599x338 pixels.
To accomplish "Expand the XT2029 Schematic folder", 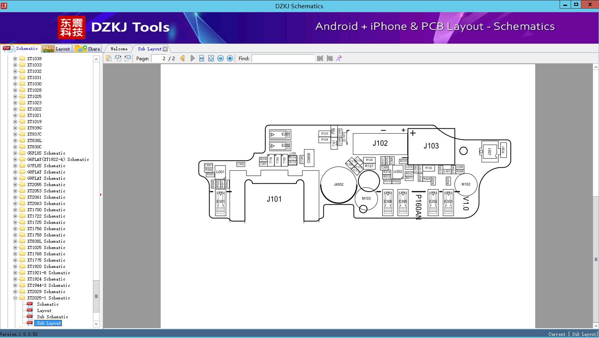I will 15,292.
